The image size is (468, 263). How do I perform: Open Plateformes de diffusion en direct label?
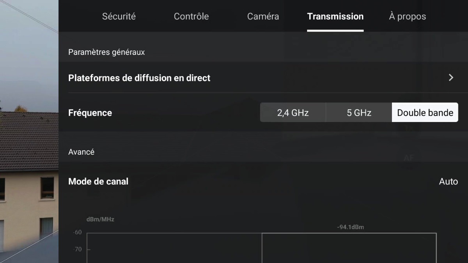[139, 78]
